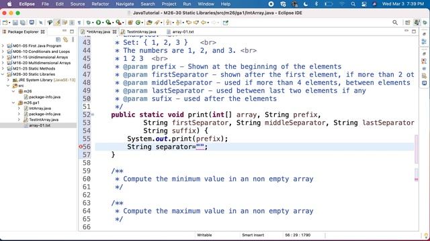The width and height of the screenshot is (430, 241).
Task: Click the Open Perspective icon
Action: 408,23
